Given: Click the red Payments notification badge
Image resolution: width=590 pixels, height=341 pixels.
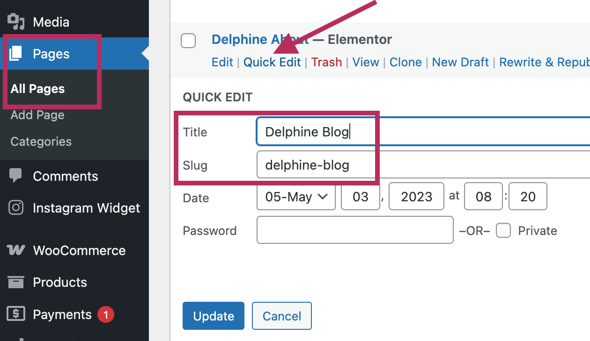Looking at the screenshot, I should click(x=105, y=315).
